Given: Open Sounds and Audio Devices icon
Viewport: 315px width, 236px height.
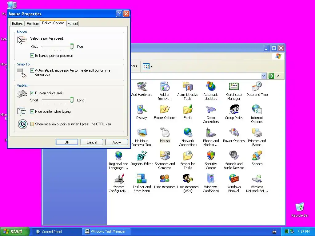Looking at the screenshot, I should point(234,160).
